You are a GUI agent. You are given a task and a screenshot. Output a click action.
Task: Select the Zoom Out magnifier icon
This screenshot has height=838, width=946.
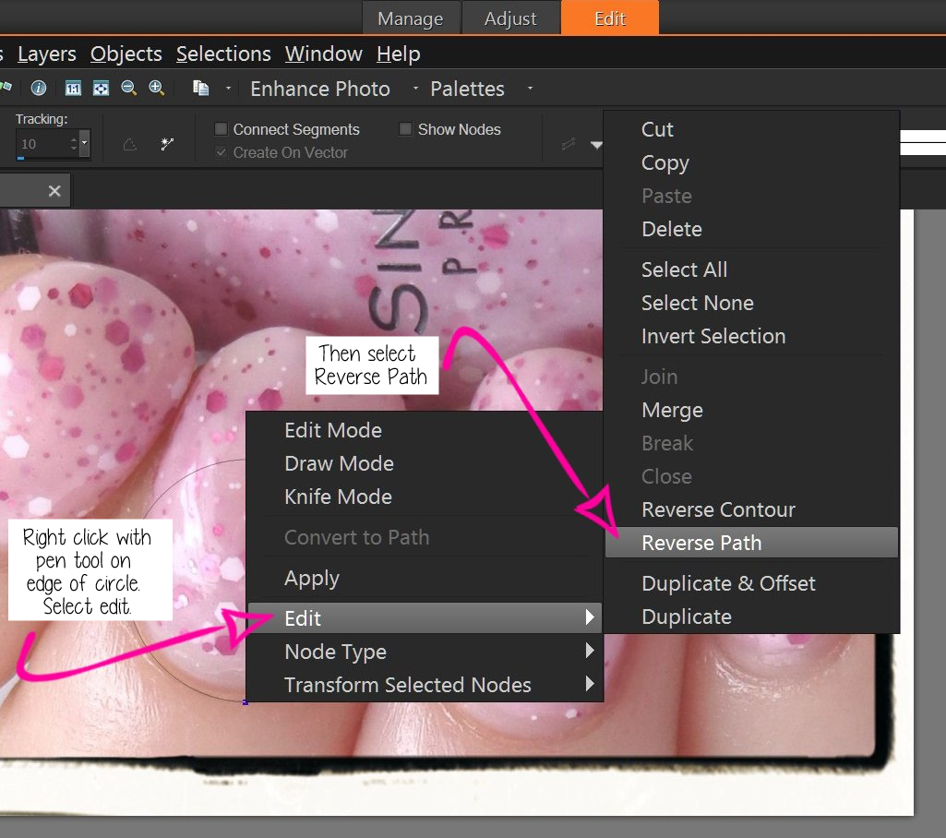129,88
